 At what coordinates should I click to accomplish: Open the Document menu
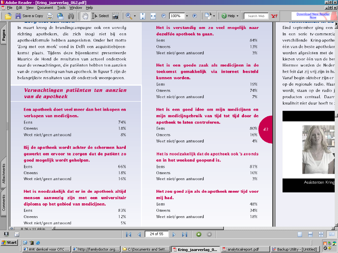(x=45, y=8)
